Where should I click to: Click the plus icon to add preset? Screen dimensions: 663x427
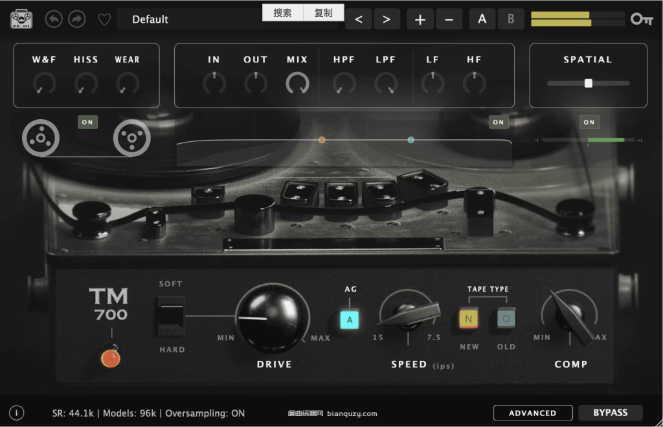420,19
